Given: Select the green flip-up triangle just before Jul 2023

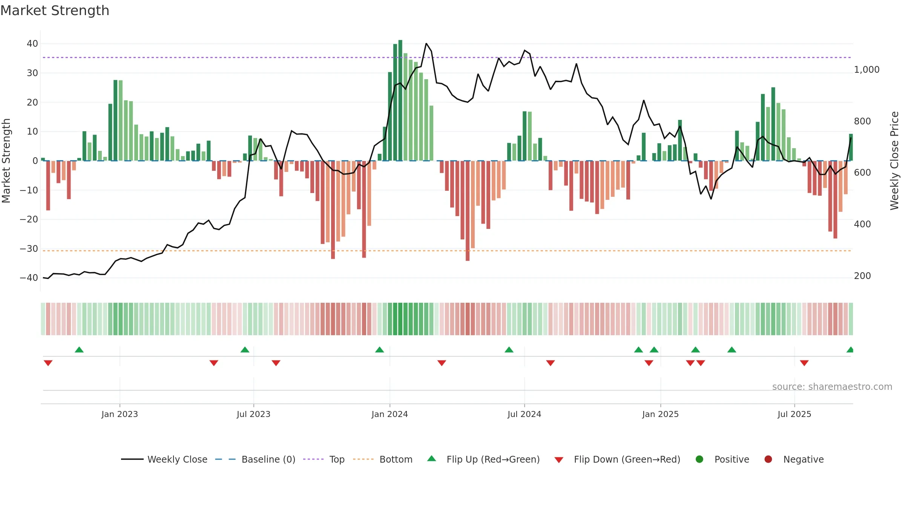Looking at the screenshot, I should pyautogui.click(x=245, y=350).
